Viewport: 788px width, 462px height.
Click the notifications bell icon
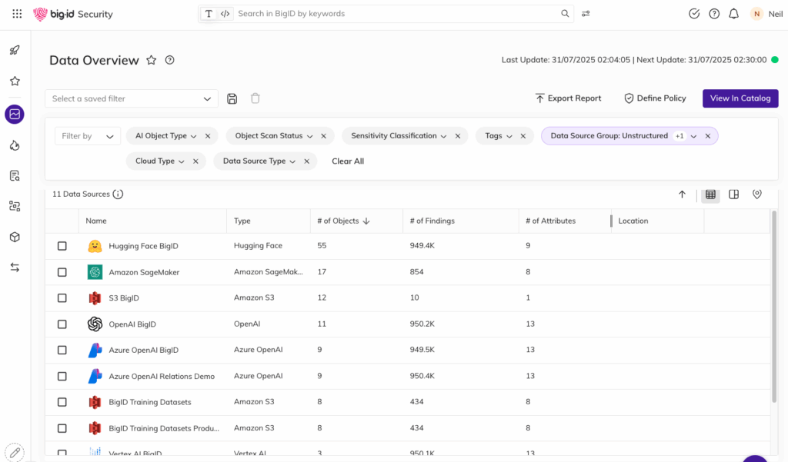tap(734, 14)
